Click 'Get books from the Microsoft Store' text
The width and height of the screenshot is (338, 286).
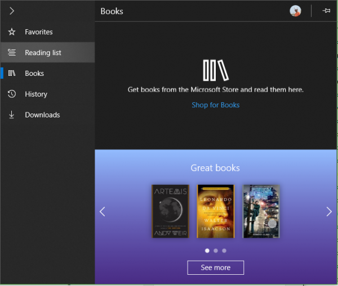coord(216,89)
